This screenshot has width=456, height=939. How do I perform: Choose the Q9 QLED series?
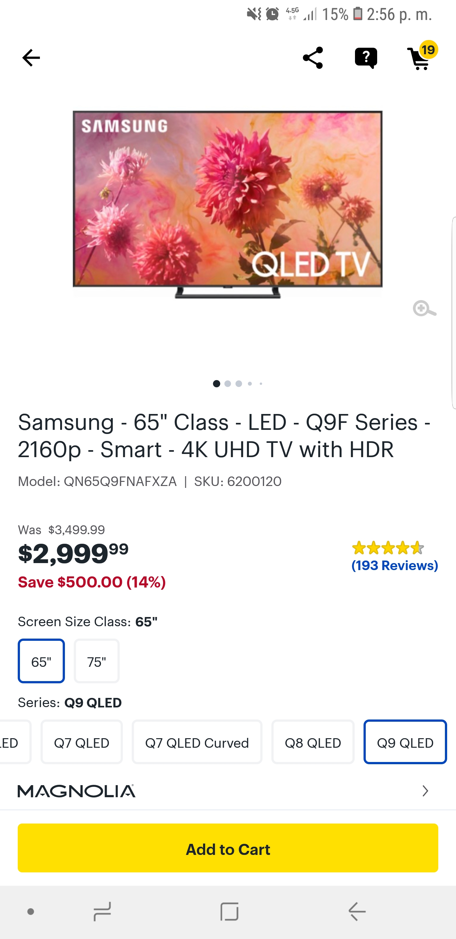click(x=405, y=743)
